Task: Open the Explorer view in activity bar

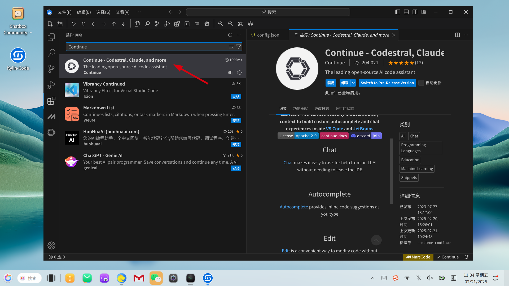Action: click(51, 37)
